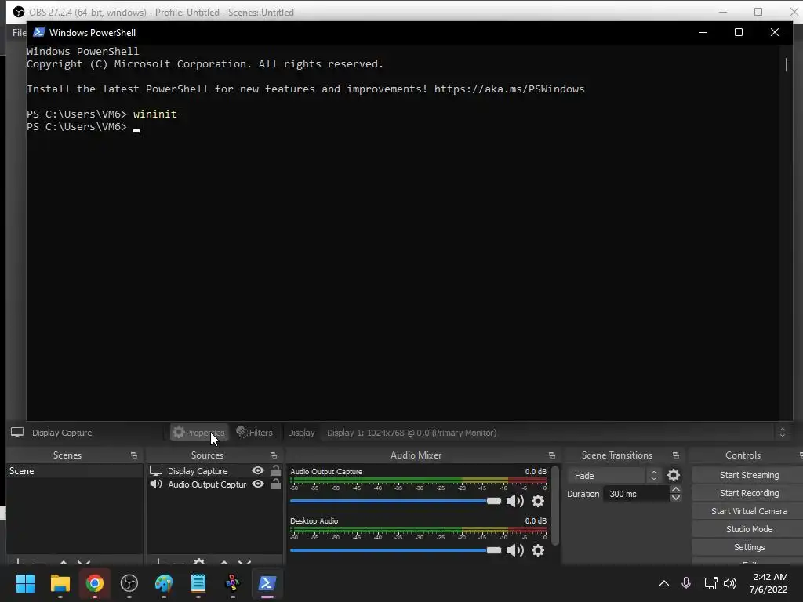Click the network tray icon
803x602 pixels.
coord(710,583)
